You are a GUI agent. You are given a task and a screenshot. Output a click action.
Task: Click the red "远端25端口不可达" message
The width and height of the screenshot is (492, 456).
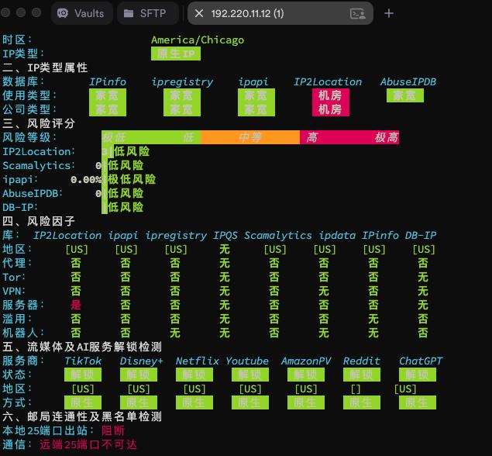point(88,444)
